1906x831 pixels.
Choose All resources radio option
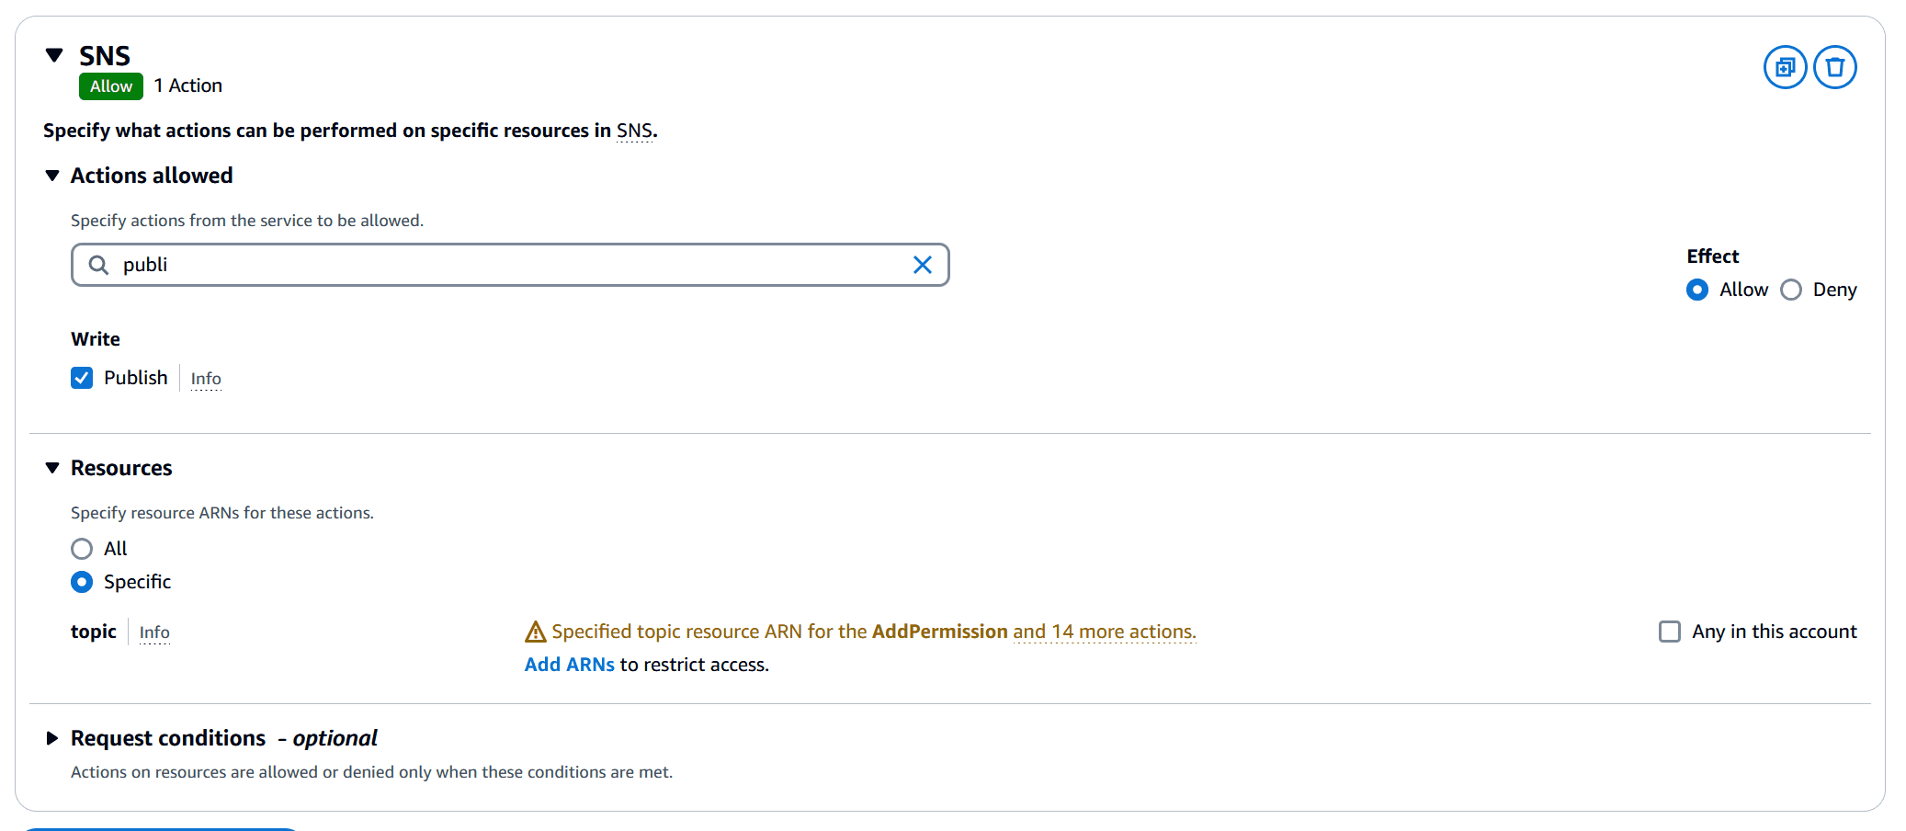pyautogui.click(x=82, y=549)
